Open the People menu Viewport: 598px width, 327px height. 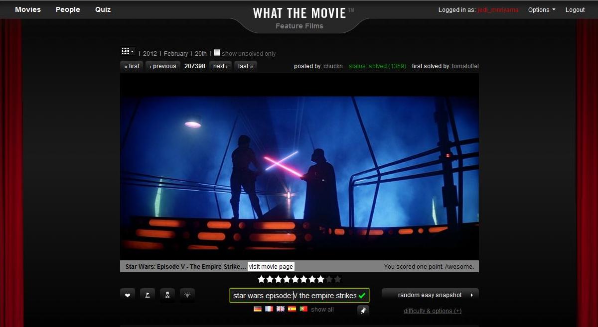click(68, 9)
